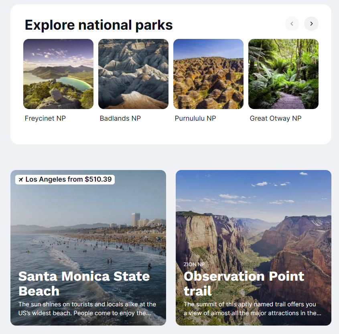Click the ZION NP tag
Image resolution: width=339 pixels, height=334 pixels.
[x=194, y=265]
